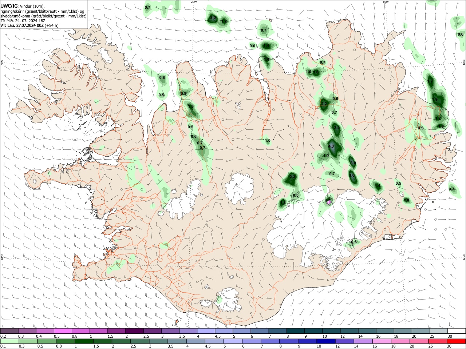Click the VT: Lau. 27.07.2024 00Z (+54 h) line

[29, 25]
